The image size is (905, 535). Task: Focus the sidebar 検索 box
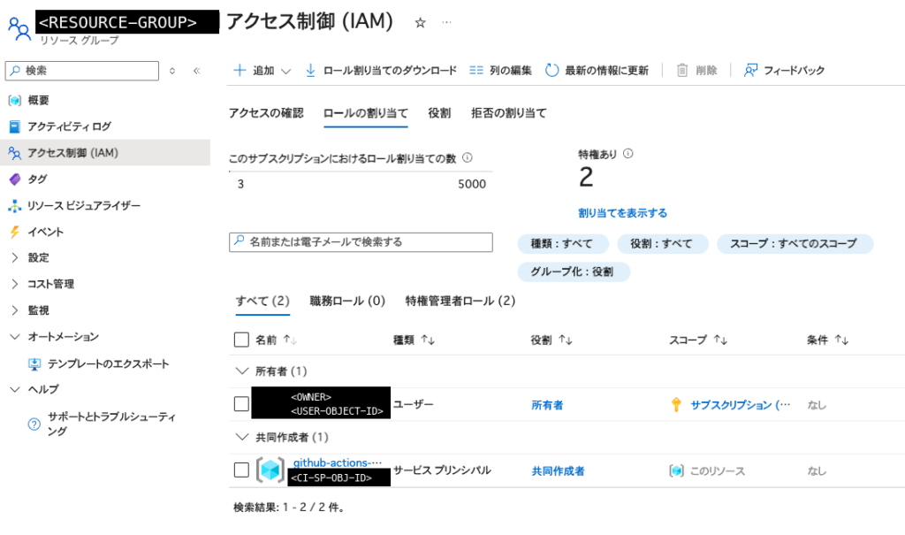pos(82,71)
